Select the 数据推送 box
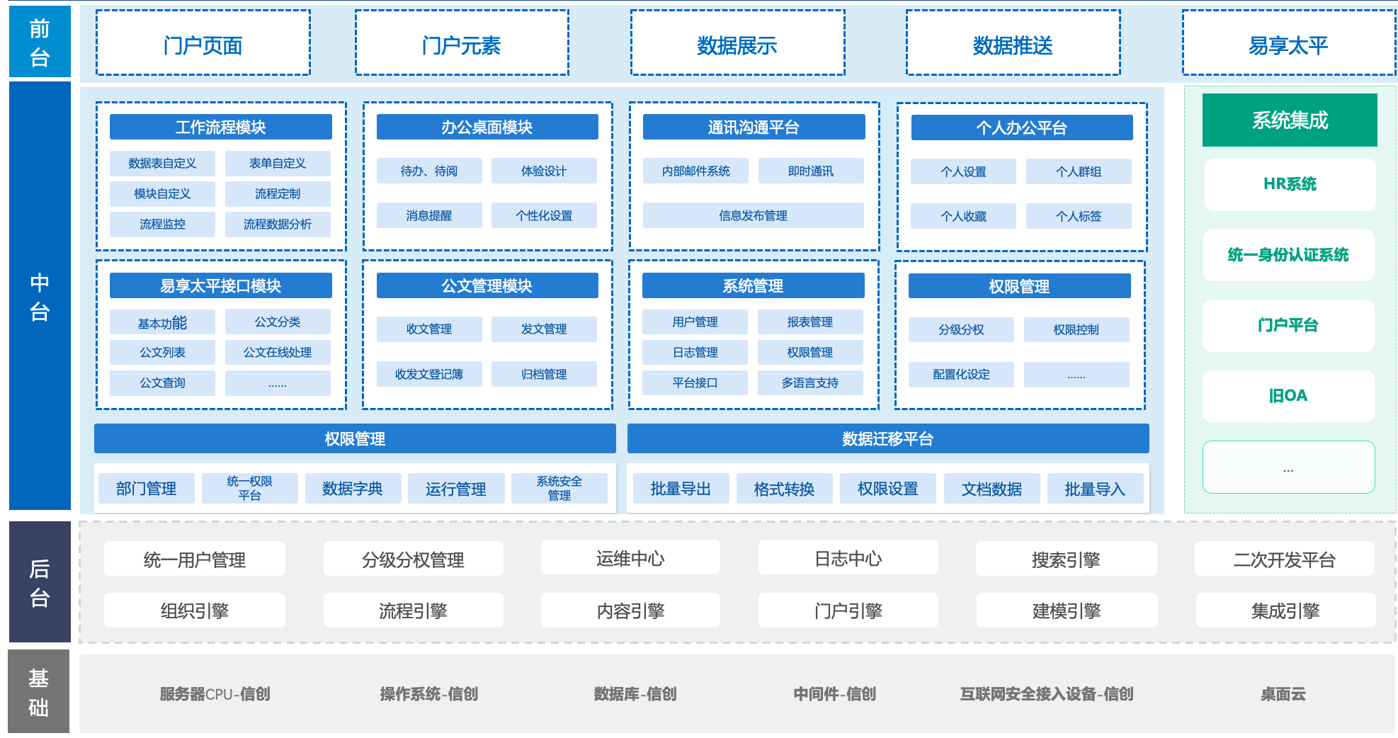1398x738 pixels. point(1013,42)
